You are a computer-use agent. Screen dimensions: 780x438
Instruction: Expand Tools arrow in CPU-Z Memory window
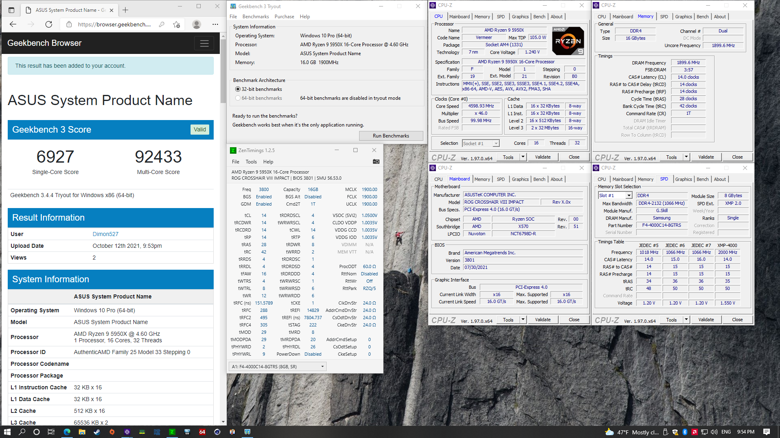(x=686, y=157)
